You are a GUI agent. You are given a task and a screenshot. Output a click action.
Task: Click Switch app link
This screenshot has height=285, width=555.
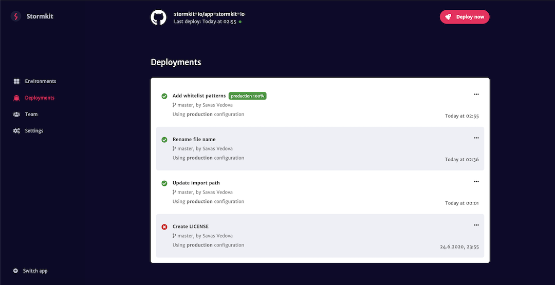click(x=35, y=271)
